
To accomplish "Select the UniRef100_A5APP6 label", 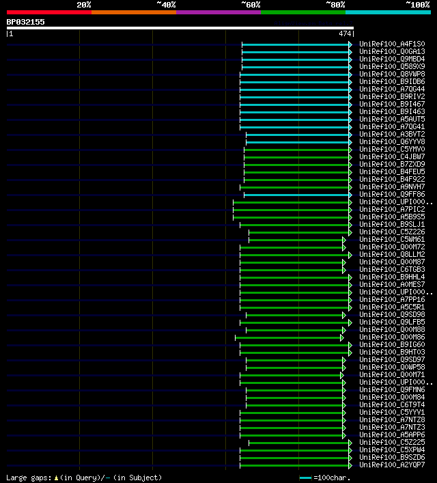I will click(392, 434).
